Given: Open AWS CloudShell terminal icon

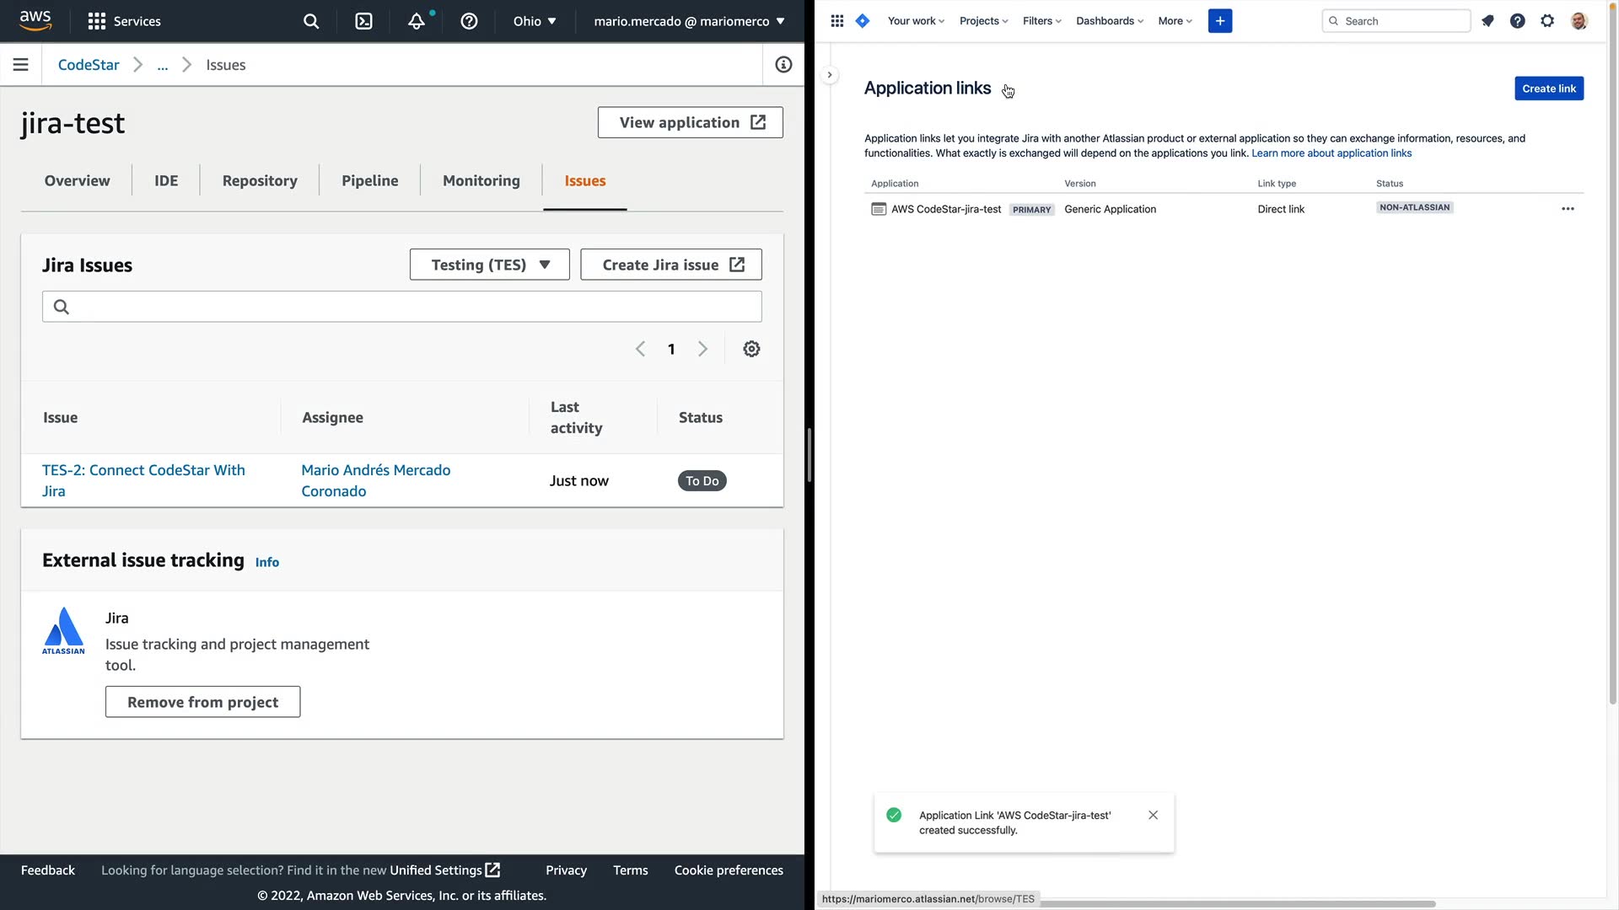Looking at the screenshot, I should tap(363, 21).
